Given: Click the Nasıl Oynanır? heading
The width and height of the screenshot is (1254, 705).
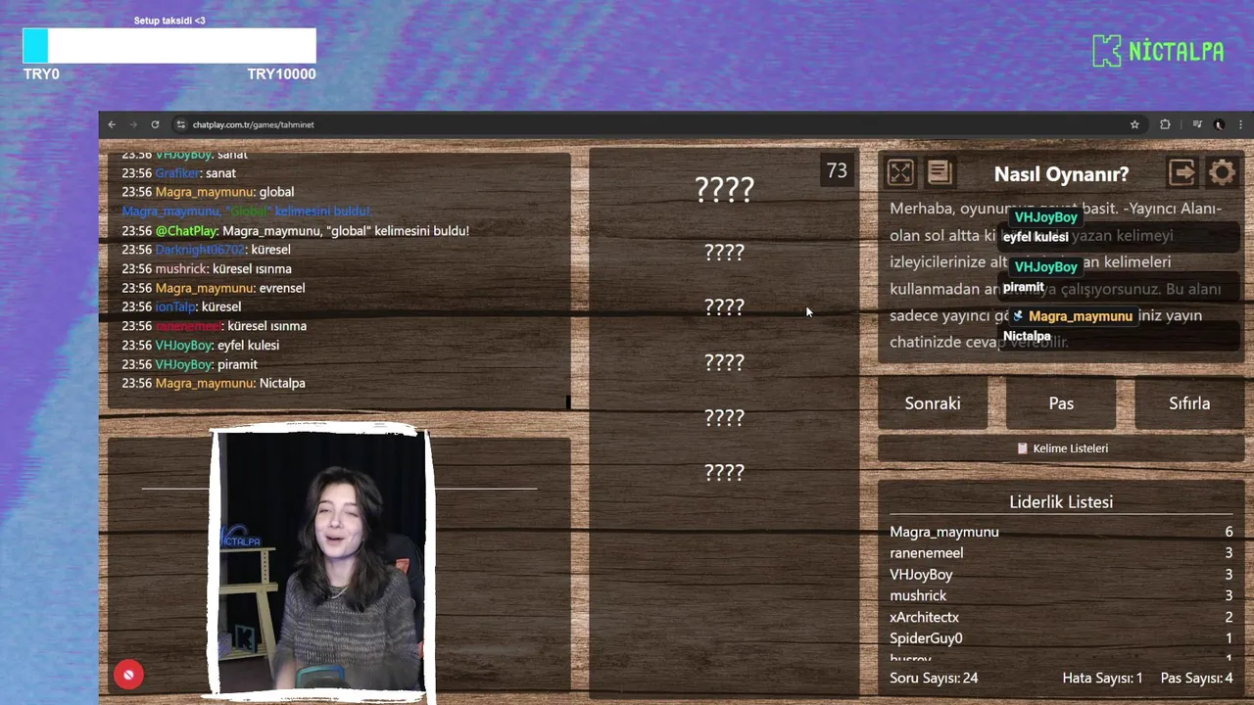Looking at the screenshot, I should [x=1061, y=174].
